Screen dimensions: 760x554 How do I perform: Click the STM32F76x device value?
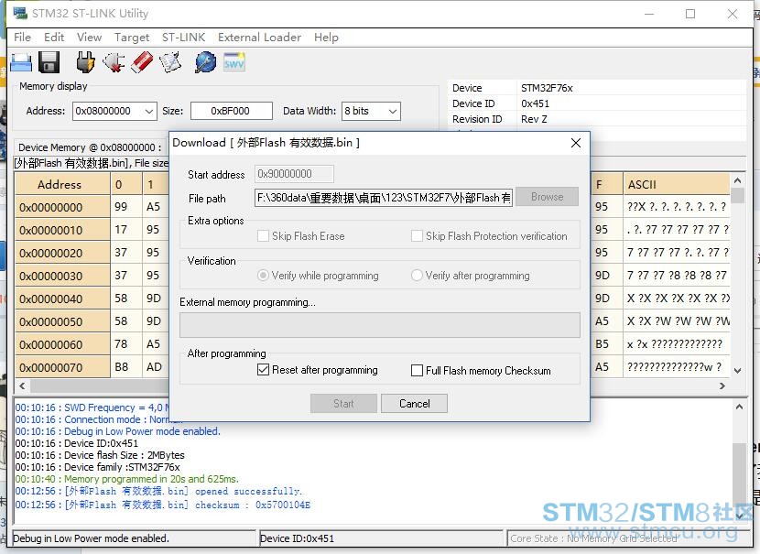547,88
